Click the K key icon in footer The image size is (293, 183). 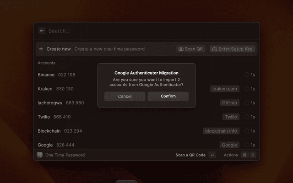pyautogui.click(x=252, y=155)
